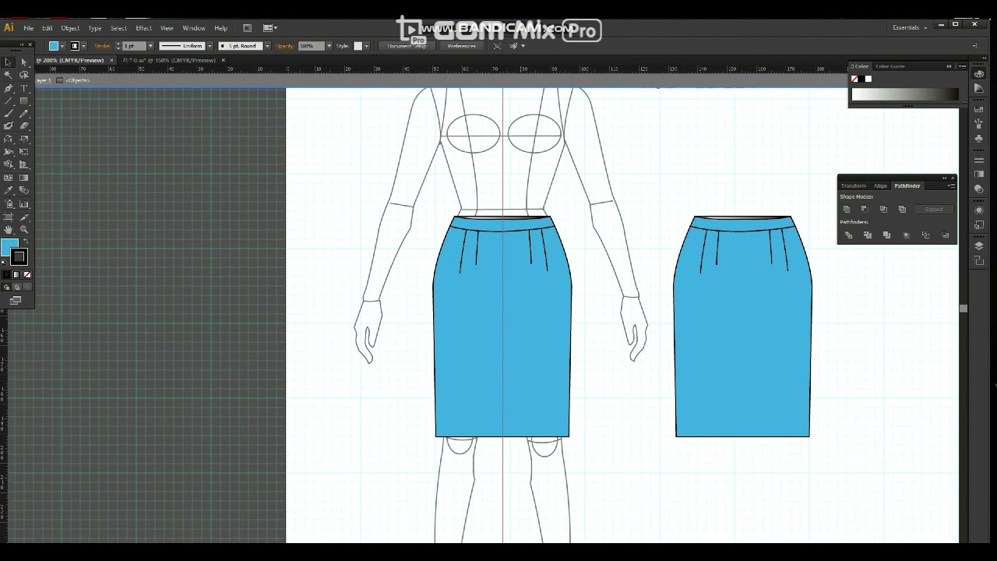
Task: Open fill color dropdown in control bar
Action: [x=62, y=46]
